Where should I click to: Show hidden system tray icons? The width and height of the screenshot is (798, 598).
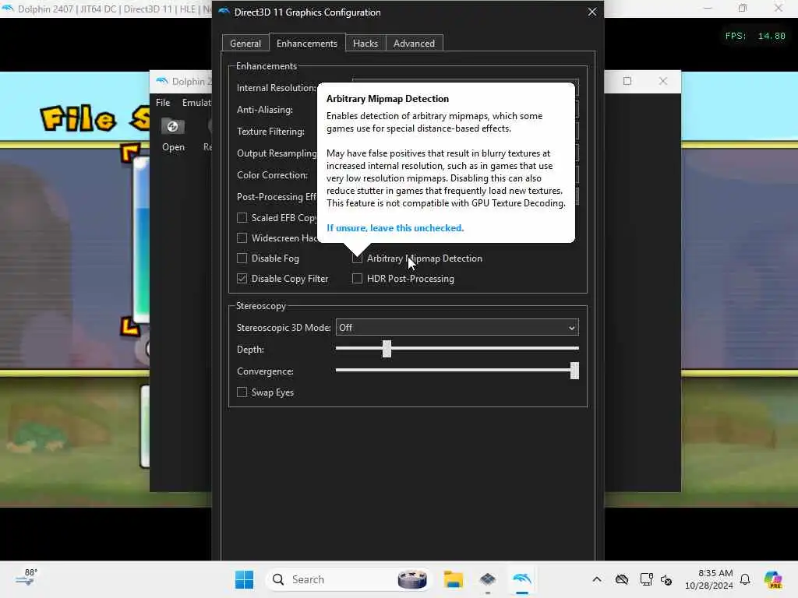coord(597,579)
